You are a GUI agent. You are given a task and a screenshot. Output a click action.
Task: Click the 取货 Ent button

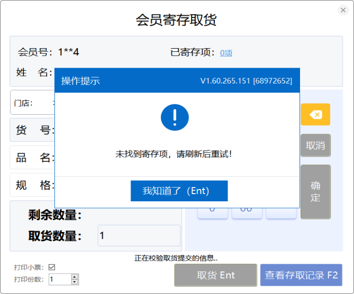[216, 275]
